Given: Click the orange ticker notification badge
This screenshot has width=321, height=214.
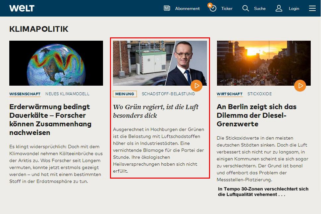Looking at the screenshot, I should click(x=210, y=5).
